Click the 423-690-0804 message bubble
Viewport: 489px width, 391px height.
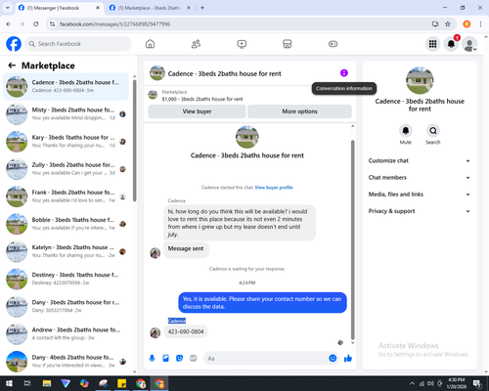[186, 331]
